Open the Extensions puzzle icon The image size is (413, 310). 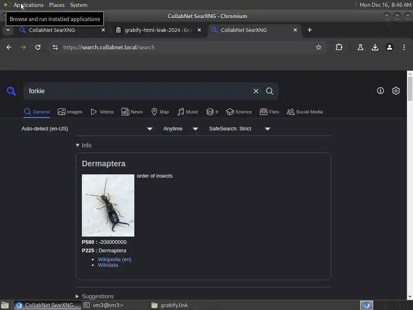point(339,47)
